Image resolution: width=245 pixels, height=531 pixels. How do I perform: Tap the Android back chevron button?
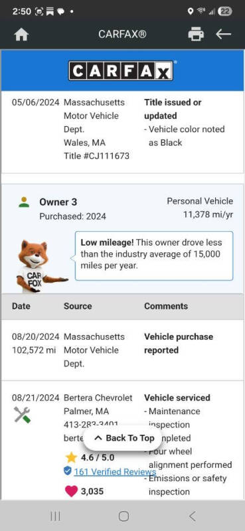[x=192, y=516]
